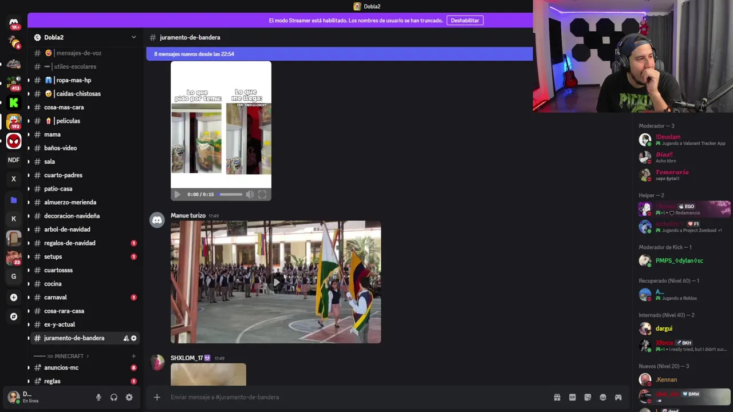Expand threads arrow next to carnaval
Screen dimensions: 733x412
click(29, 298)
